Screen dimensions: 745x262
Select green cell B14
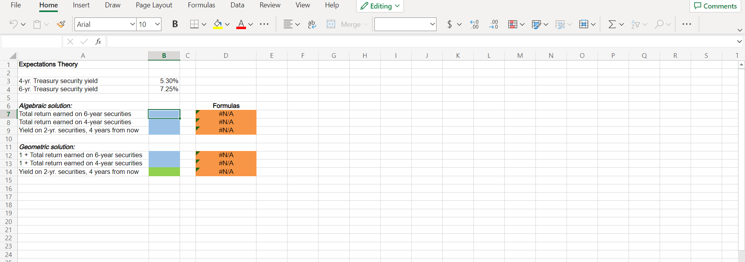pyautogui.click(x=164, y=172)
